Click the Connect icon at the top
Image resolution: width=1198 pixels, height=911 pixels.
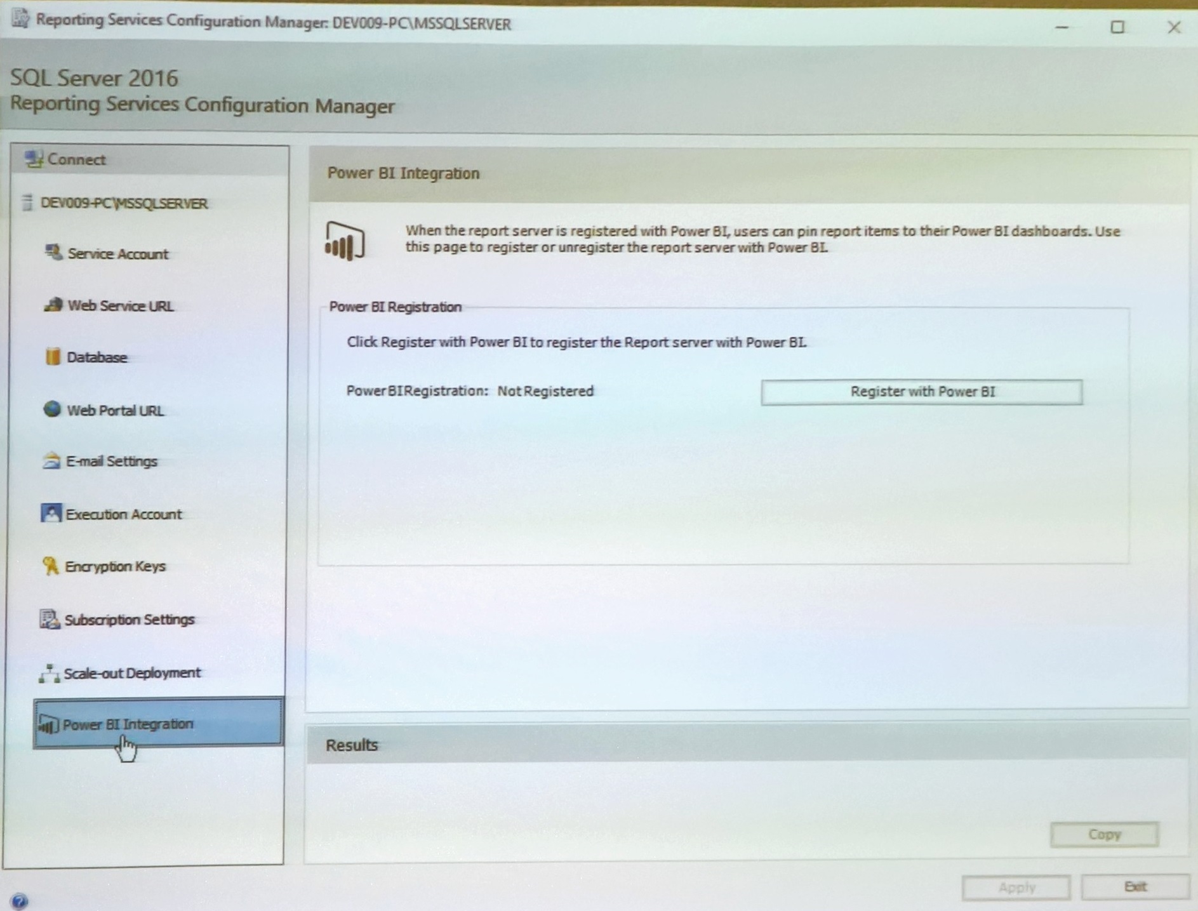[33, 158]
